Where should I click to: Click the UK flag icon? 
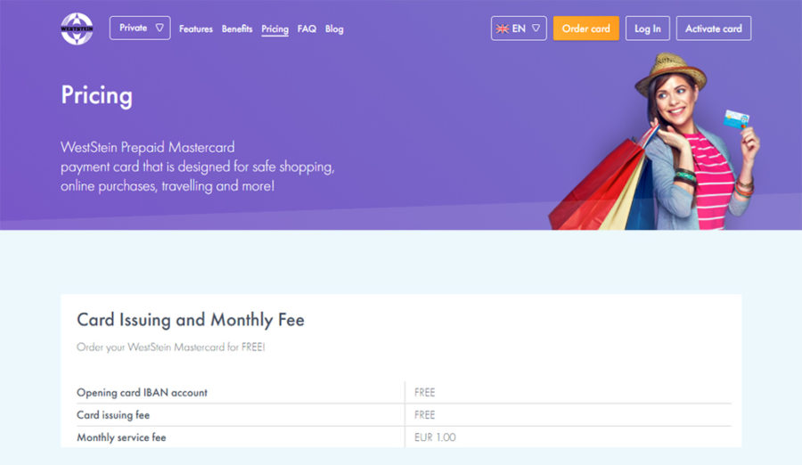(x=503, y=29)
